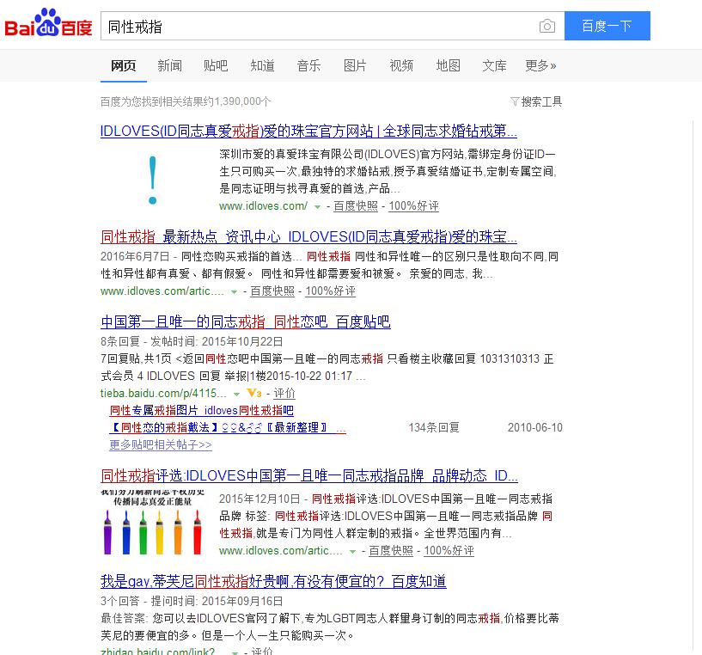Click the 百度一下 search button
This screenshot has width=702, height=655.
[607, 26]
